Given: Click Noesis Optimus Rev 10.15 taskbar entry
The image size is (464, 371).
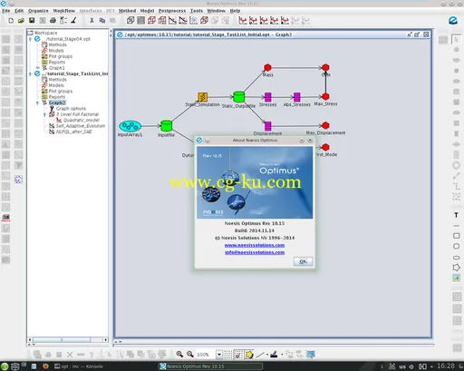Looking at the screenshot, I should coord(210,366).
